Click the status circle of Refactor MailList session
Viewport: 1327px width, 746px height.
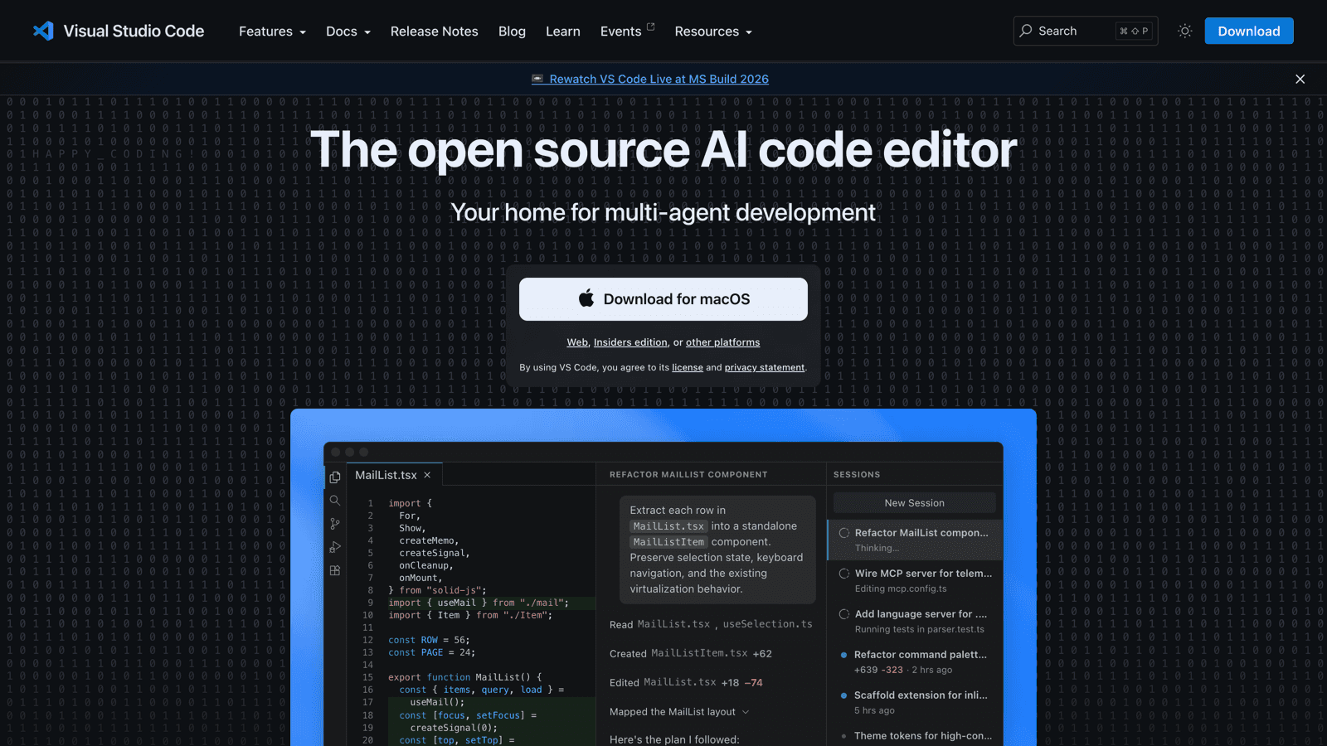coord(844,533)
